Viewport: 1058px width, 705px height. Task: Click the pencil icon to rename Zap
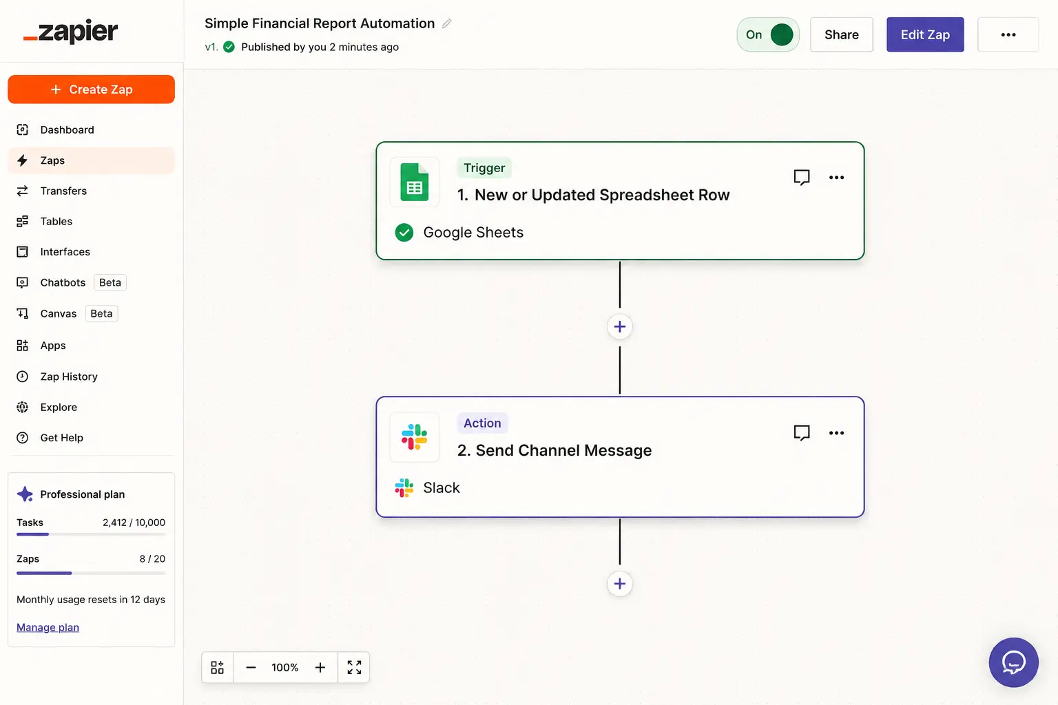(446, 23)
